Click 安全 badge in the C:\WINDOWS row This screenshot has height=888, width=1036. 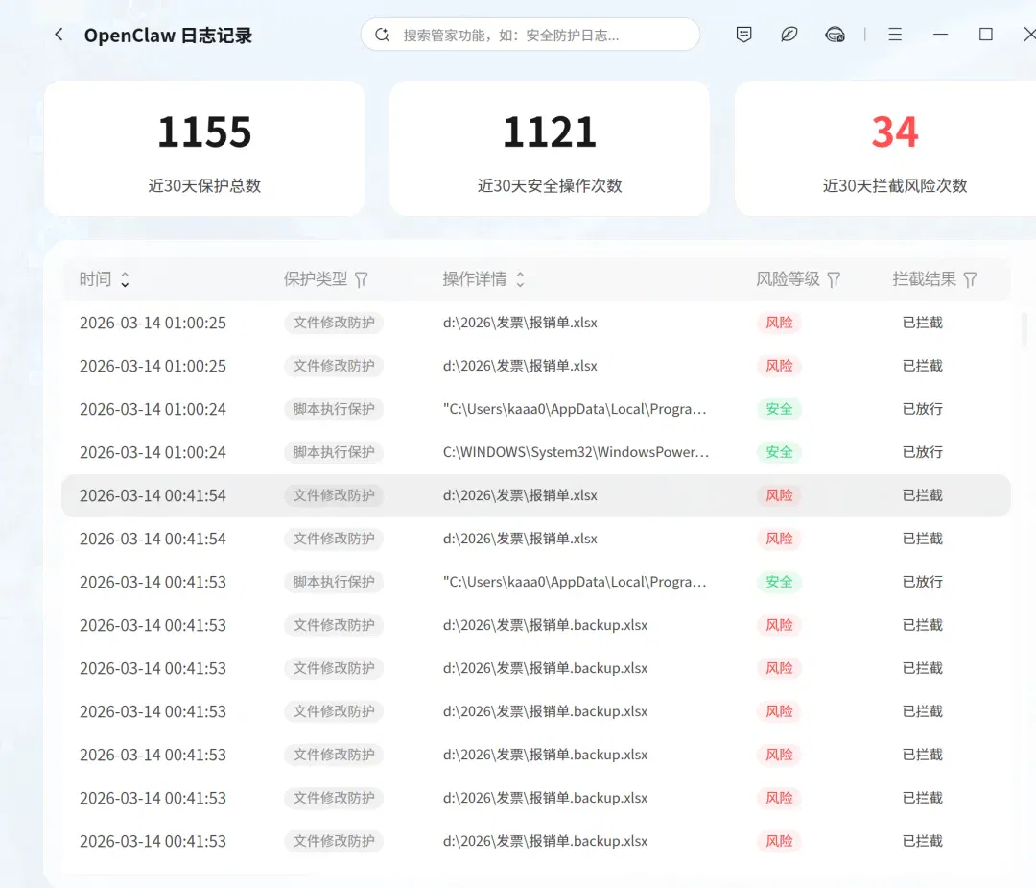[779, 452]
